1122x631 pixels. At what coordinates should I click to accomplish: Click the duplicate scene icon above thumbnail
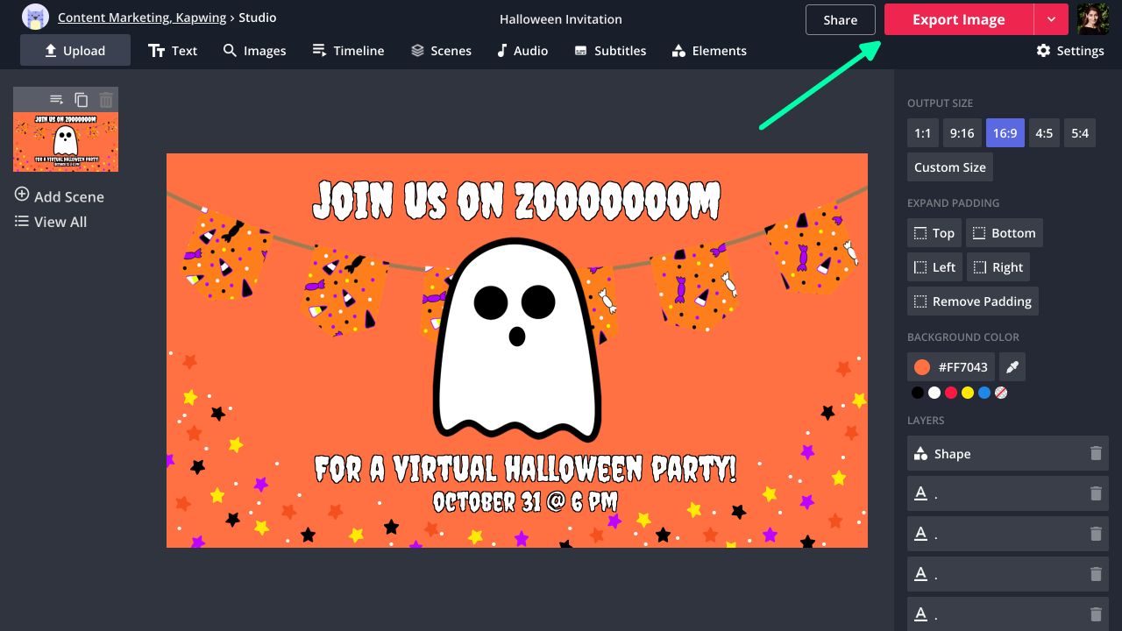pyautogui.click(x=82, y=100)
